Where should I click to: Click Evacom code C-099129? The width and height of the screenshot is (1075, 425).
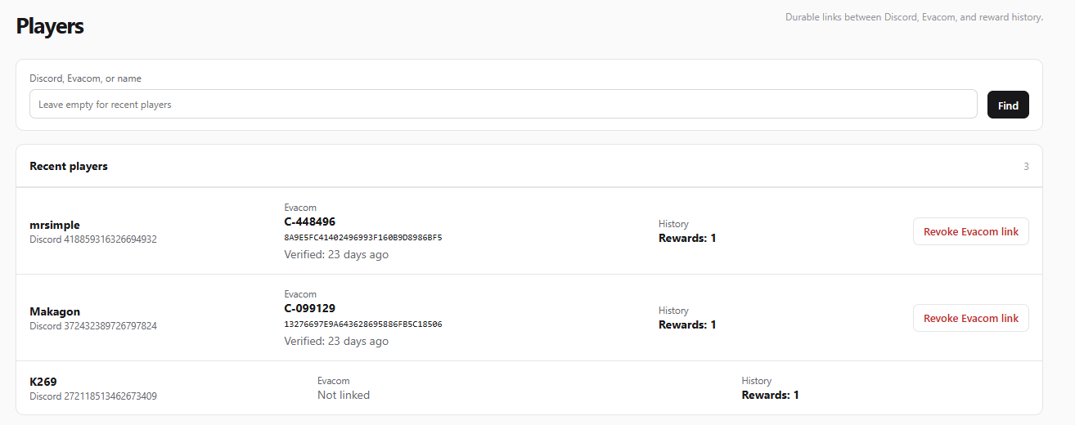point(310,308)
